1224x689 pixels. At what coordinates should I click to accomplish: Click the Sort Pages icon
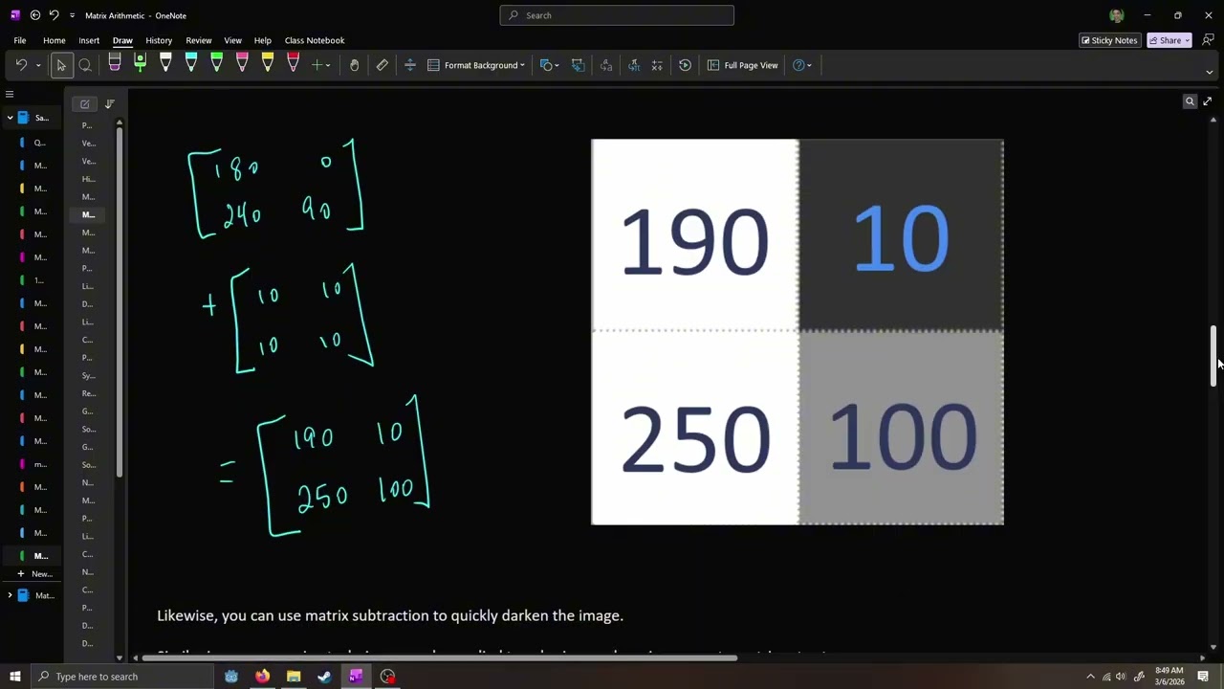[x=109, y=103]
